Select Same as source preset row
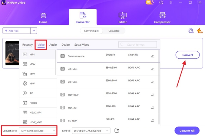Viewport: 205px width, 136px height. pos(108,56)
